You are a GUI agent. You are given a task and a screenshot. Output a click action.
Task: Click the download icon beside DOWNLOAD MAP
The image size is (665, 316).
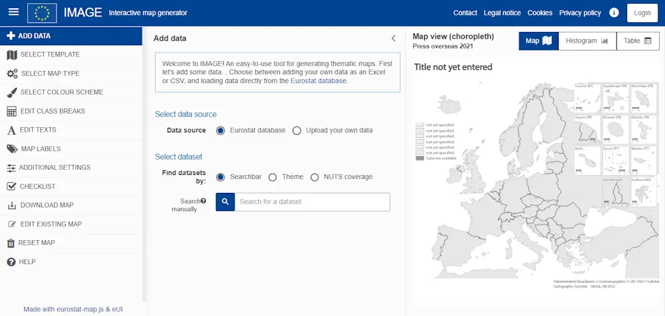(x=12, y=206)
